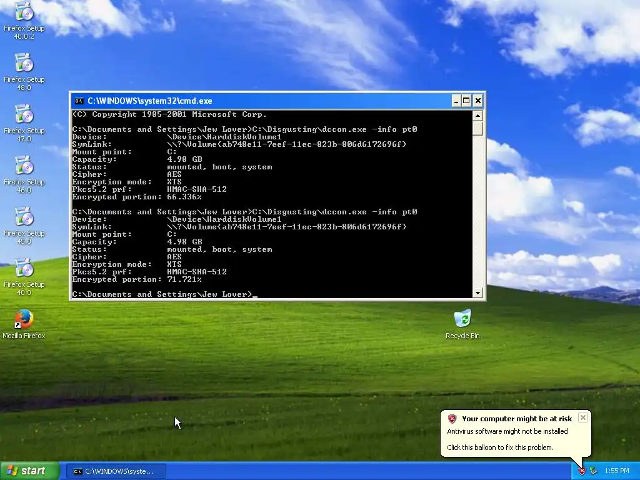The width and height of the screenshot is (640, 480).
Task: Select the Mozilla Firefox shortcut icon
Action: point(24,324)
